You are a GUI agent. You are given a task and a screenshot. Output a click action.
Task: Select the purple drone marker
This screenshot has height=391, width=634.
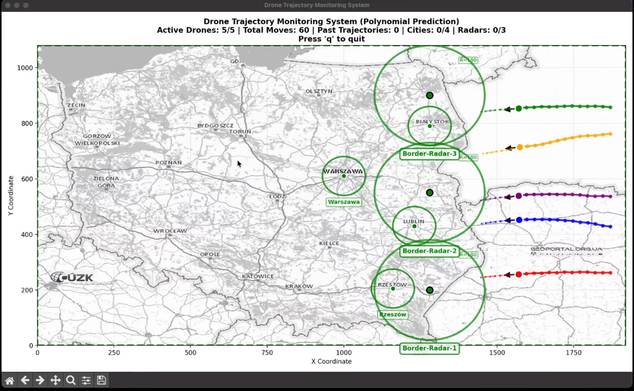click(x=519, y=196)
